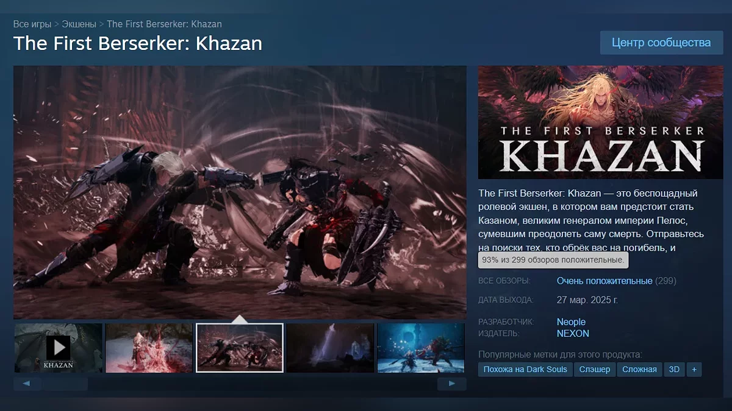This screenshot has height=411, width=732.
Task: Go to the Экшены category breadcrumb
Action: tap(79, 24)
